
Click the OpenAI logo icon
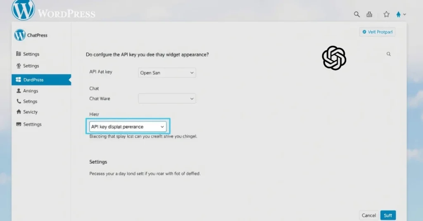point(334,58)
